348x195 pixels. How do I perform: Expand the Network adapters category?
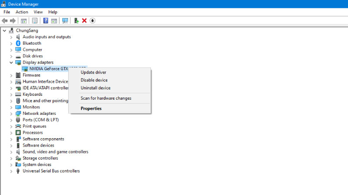(x=11, y=114)
